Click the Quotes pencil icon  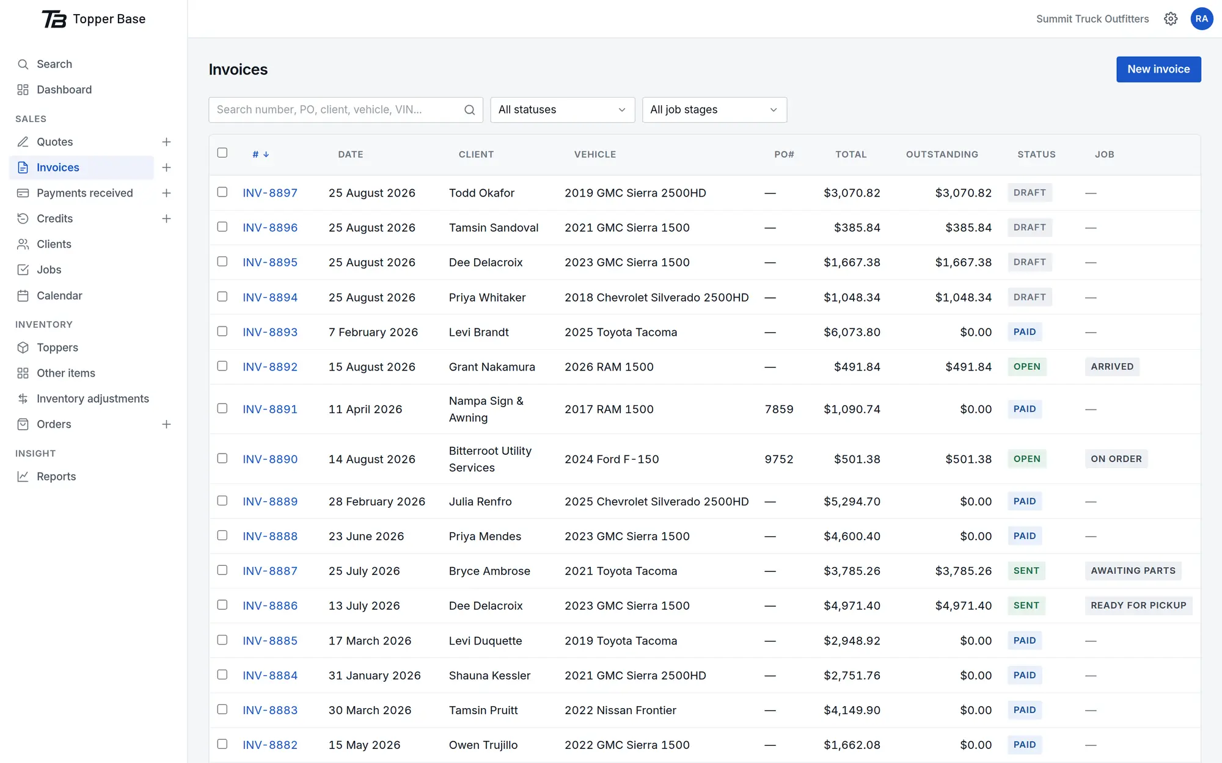(x=23, y=142)
